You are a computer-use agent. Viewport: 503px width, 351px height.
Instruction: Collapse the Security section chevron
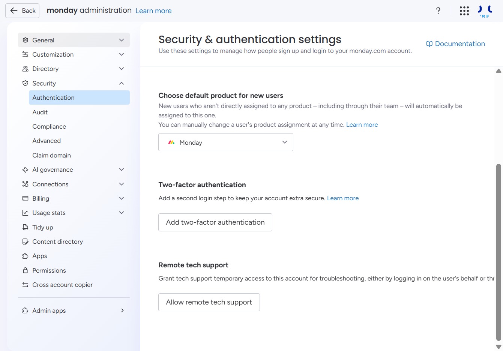[x=122, y=83]
